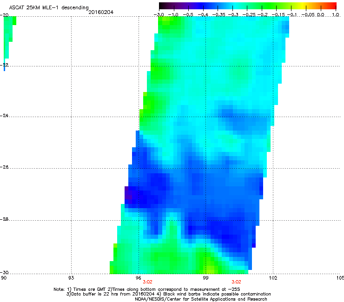Click the -0.35 colorbar label
The height and width of the screenshot is (302, 344).
point(219,15)
